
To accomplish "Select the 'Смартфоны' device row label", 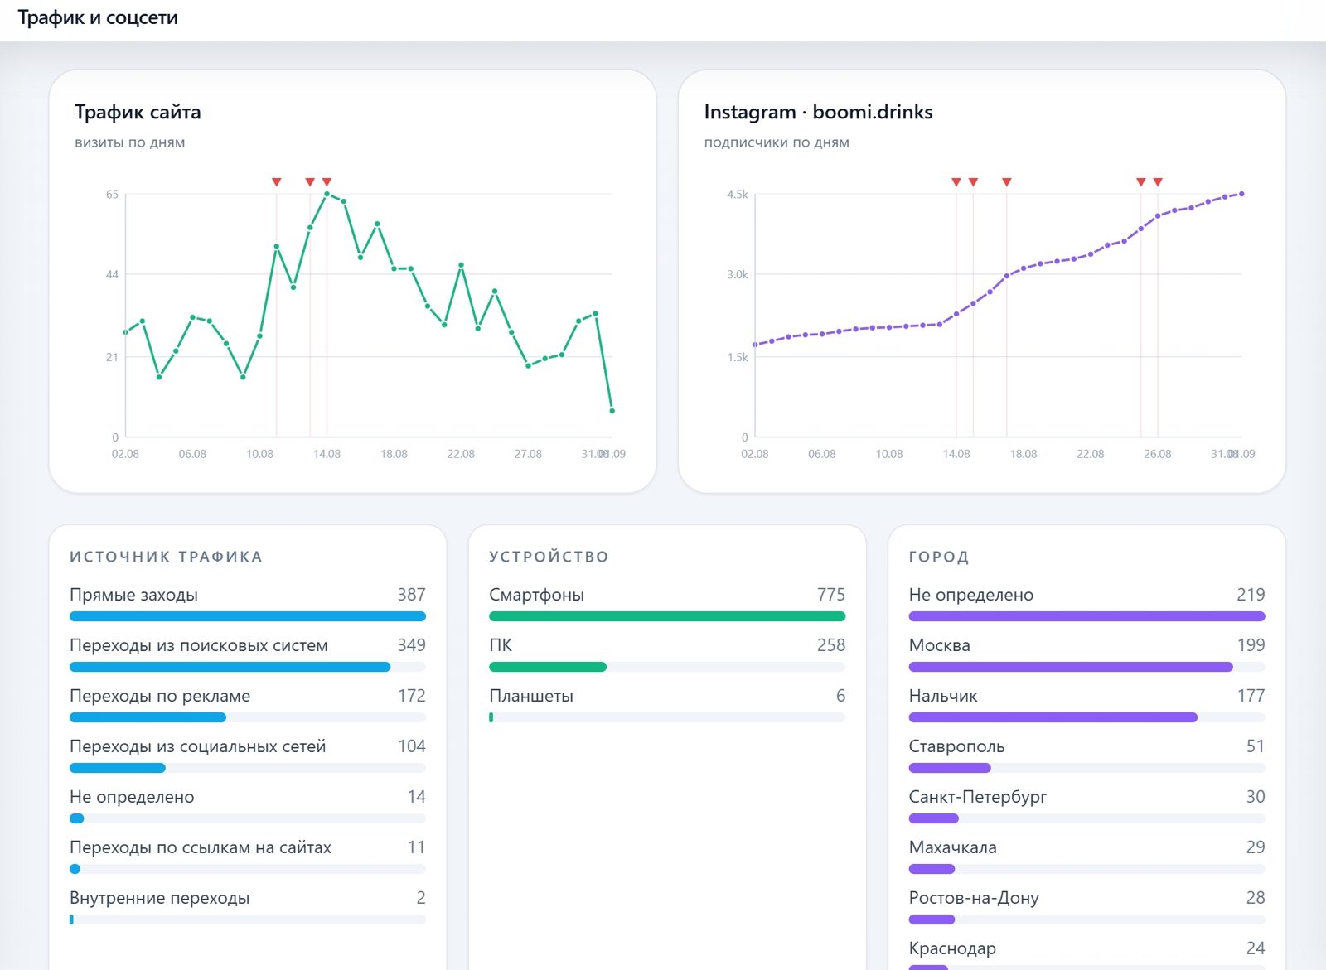I will click(536, 595).
